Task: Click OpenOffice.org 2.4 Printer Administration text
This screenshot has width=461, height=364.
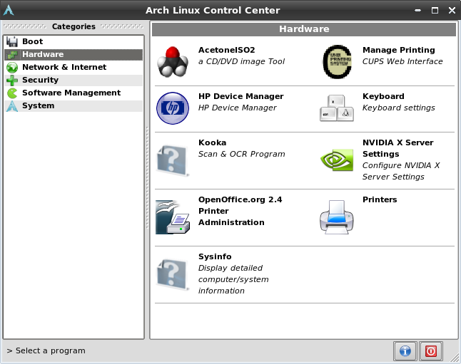Action: 240,211
